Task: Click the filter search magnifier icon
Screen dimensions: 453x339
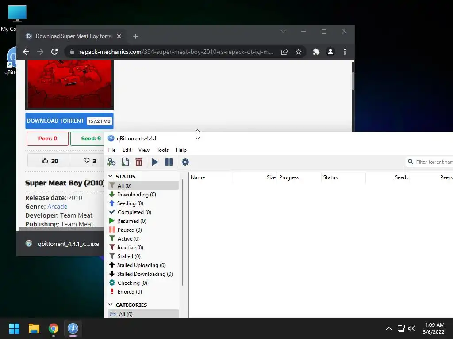Action: [411, 162]
